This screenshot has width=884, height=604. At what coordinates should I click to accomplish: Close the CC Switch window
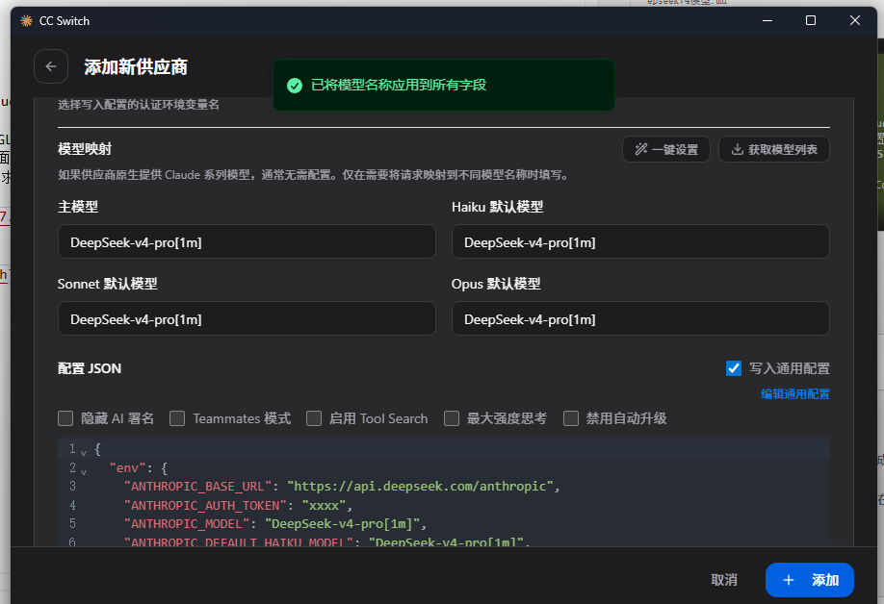[x=855, y=21]
